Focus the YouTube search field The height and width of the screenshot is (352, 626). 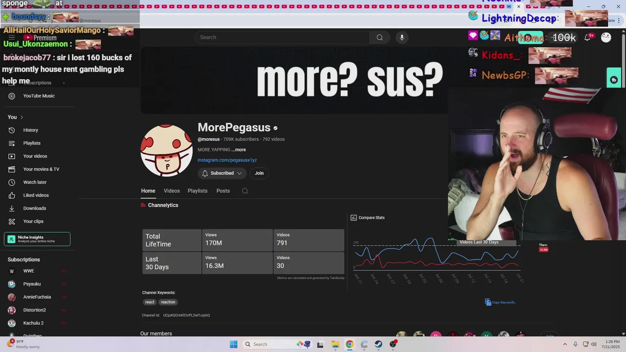(282, 38)
